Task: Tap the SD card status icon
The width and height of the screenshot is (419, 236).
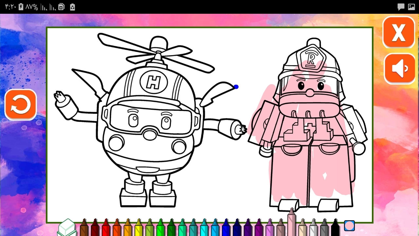Action: [x=61, y=7]
